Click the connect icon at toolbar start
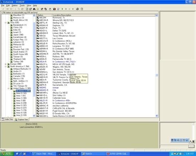The image size is (196, 156). click(3, 9)
